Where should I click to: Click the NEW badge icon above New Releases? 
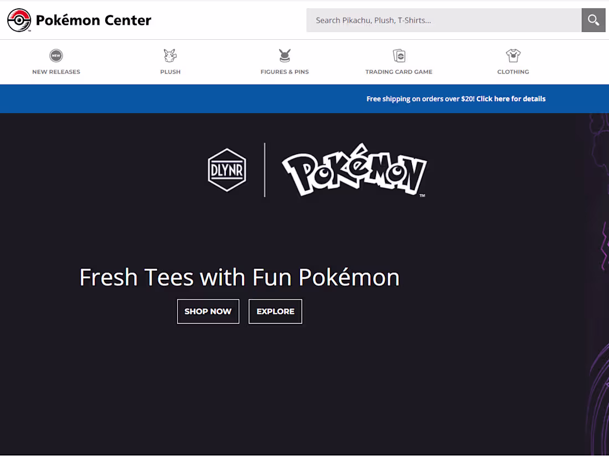coord(56,55)
